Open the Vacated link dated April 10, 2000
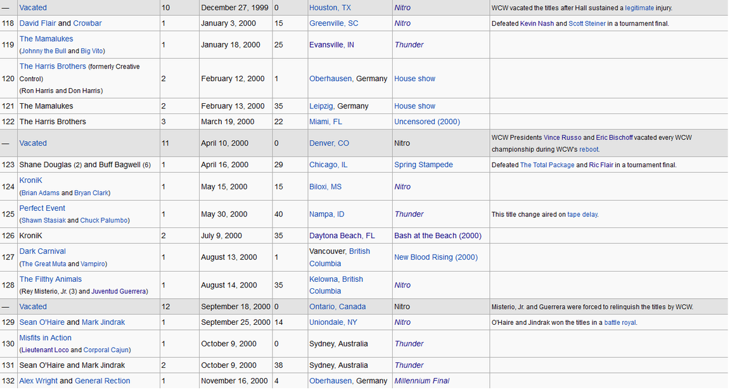The width and height of the screenshot is (730, 392). (33, 143)
